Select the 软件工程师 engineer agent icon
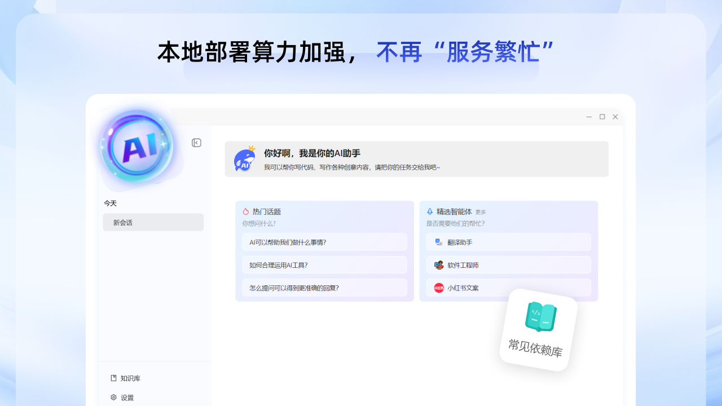Viewport: 722px width, 406px height. coord(438,264)
